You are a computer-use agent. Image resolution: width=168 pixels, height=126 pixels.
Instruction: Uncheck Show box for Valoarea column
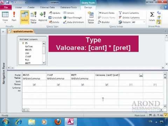(x=107, y=85)
